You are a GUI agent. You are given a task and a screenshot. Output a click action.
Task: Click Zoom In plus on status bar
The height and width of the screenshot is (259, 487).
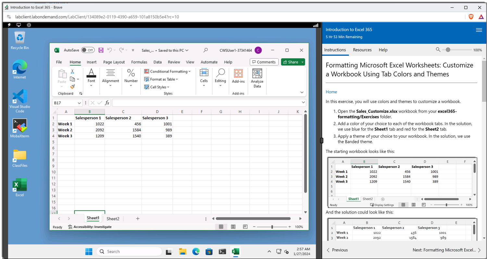click(x=290, y=227)
